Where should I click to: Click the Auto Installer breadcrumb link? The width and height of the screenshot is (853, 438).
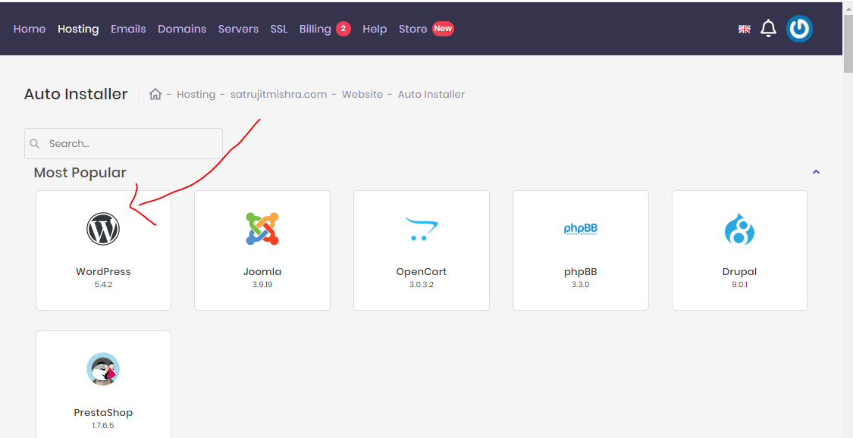click(431, 94)
